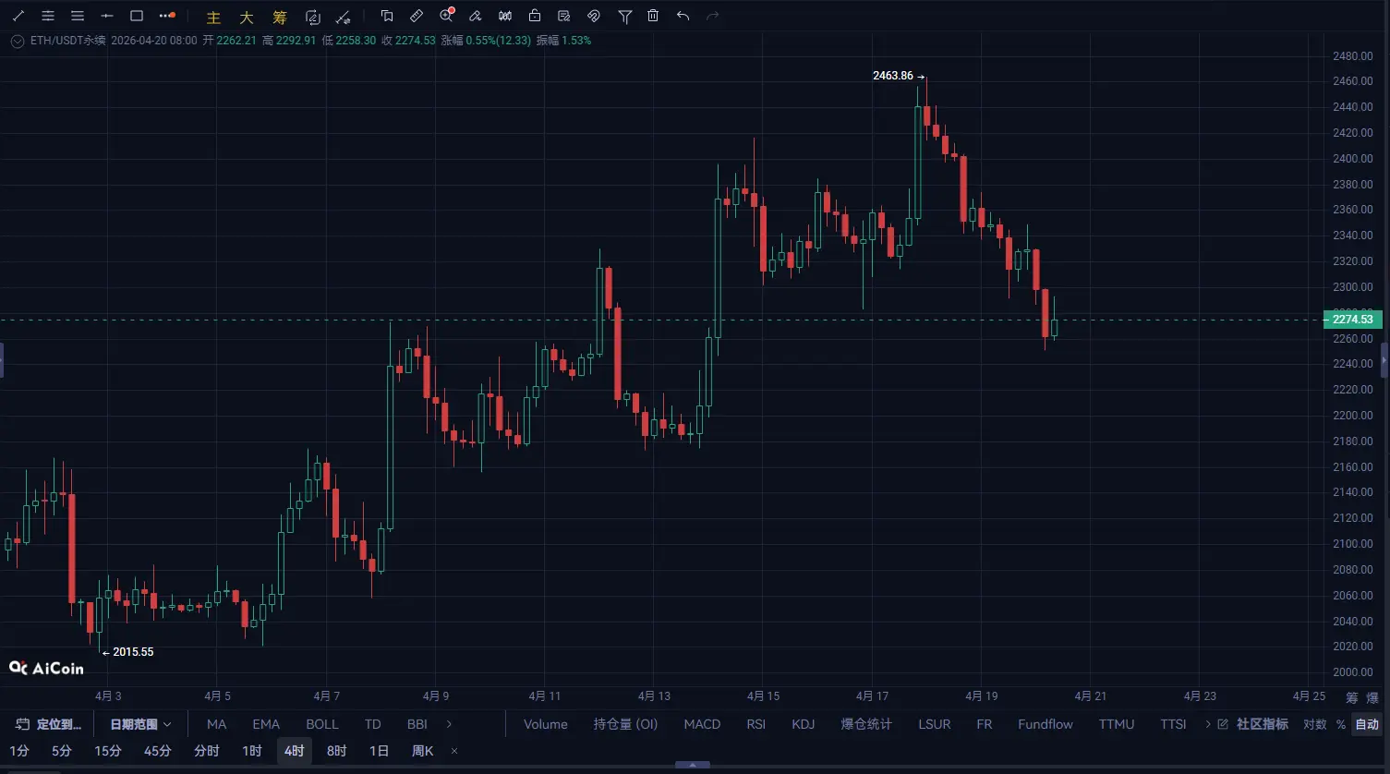Click the redo arrow icon
Image resolution: width=1390 pixels, height=774 pixels.
(712, 16)
